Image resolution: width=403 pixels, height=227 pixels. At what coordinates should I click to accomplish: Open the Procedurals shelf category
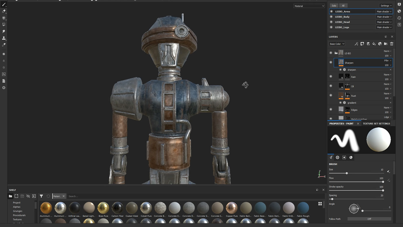19,215
